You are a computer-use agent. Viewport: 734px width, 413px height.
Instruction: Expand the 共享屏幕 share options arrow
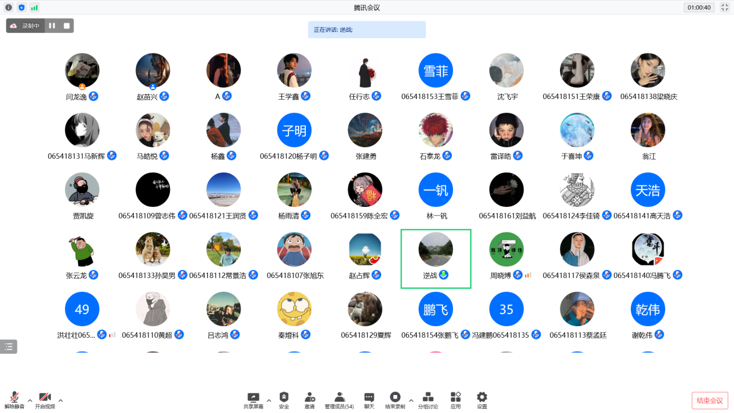point(268,400)
